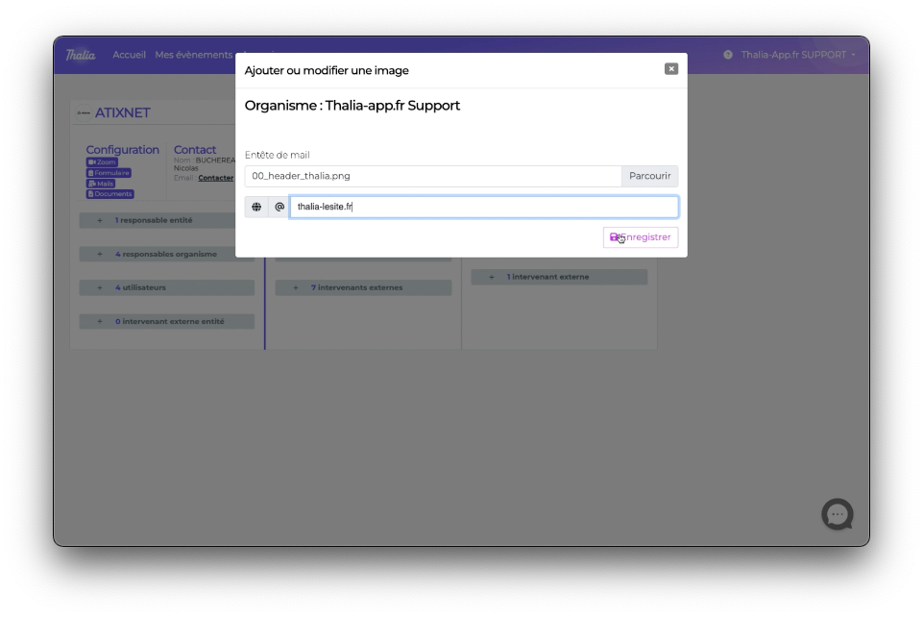Screen dimensions: 923x617
Task: Open the Documents configuration badge
Action: pyautogui.click(x=109, y=194)
